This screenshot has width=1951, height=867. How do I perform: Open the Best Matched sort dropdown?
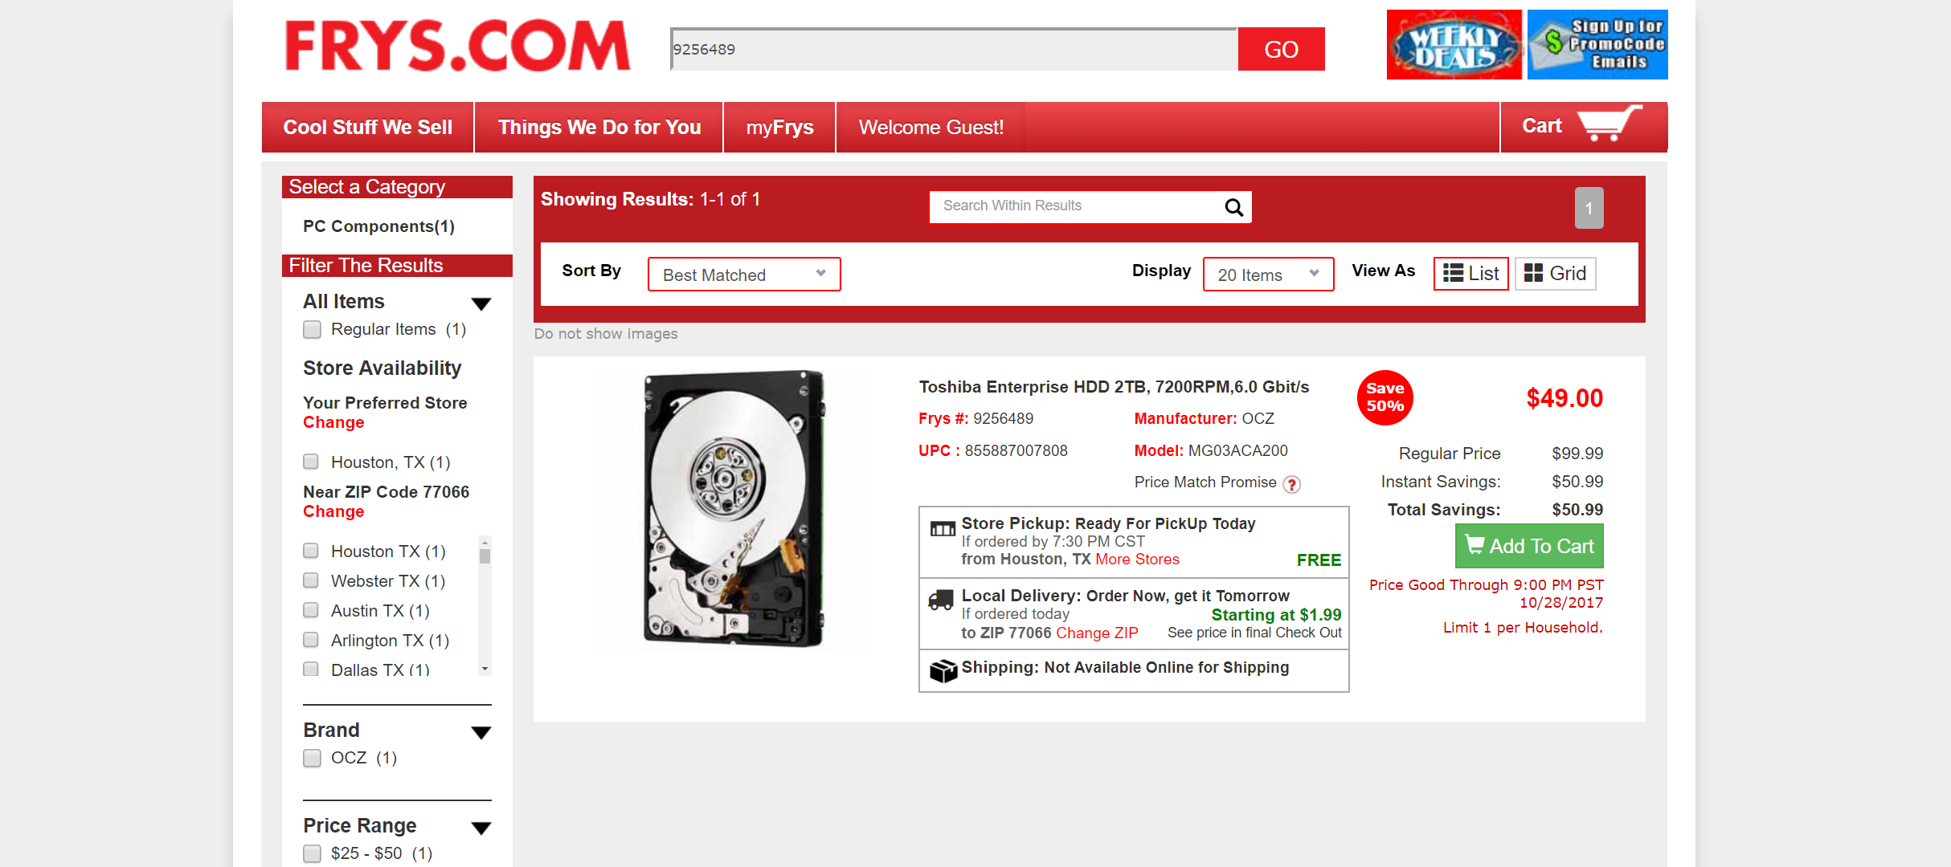click(744, 275)
